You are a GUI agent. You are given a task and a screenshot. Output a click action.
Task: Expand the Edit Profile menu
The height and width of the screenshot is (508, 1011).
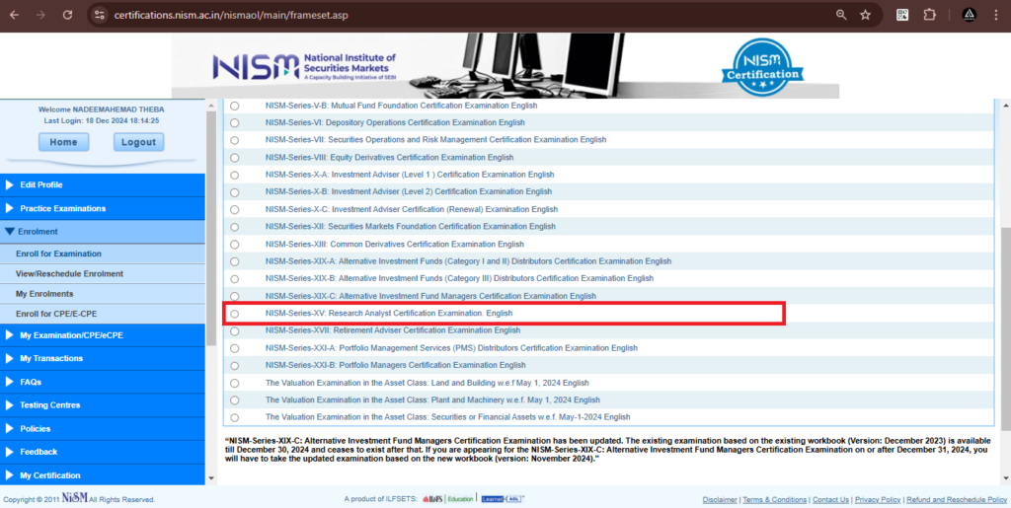(103, 184)
